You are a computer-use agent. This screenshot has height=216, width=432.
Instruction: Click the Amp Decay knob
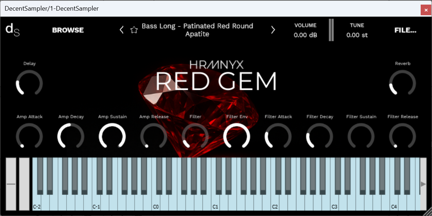71,137
